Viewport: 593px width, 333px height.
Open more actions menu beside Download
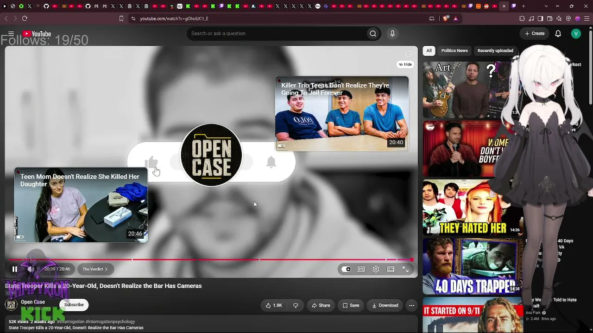411,305
